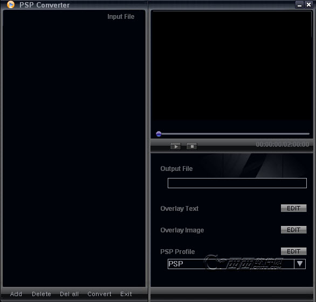Click the Overlay Text label
The height and width of the screenshot is (302, 316).
click(x=180, y=209)
